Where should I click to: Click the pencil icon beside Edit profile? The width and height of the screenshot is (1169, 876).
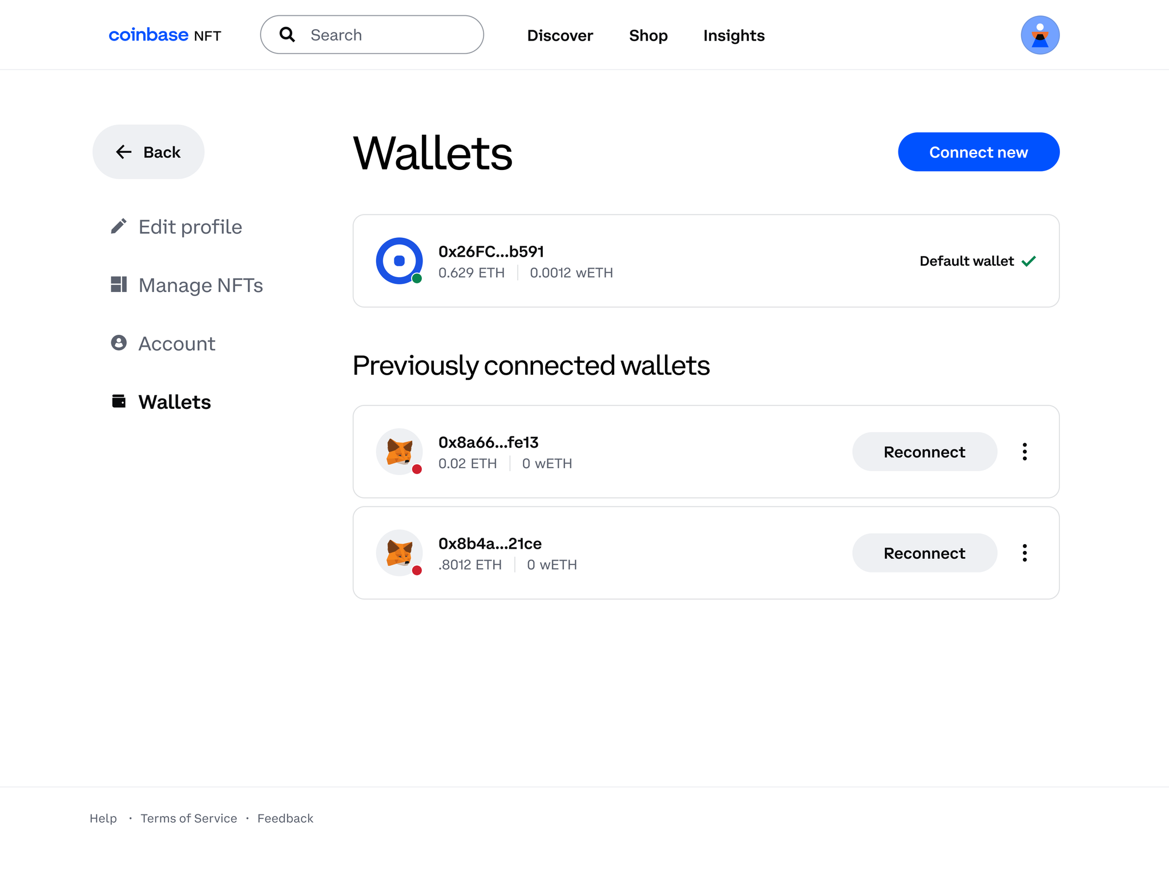[118, 226]
